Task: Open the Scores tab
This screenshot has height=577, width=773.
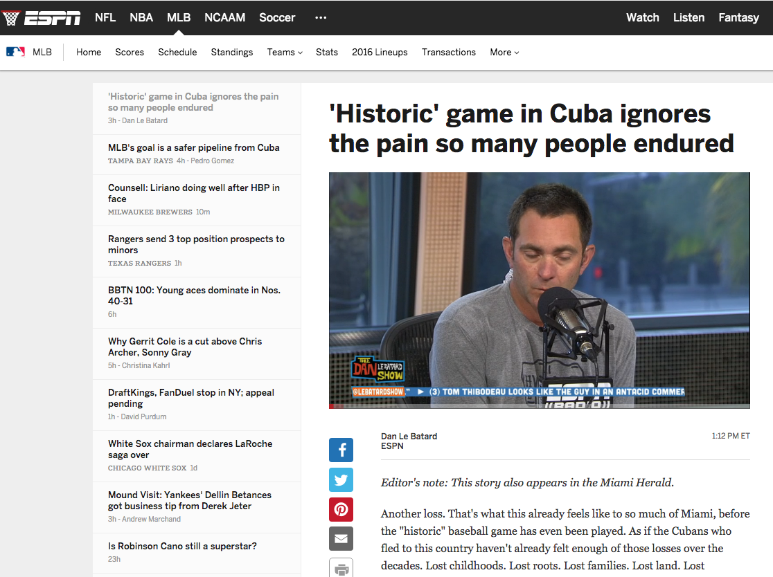Action: point(130,53)
